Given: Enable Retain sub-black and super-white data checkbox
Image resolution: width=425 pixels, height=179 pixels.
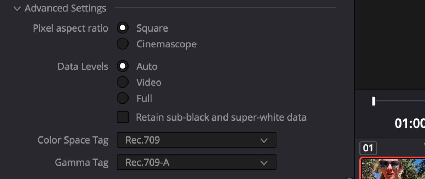Looking at the screenshot, I should pyautogui.click(x=123, y=117).
